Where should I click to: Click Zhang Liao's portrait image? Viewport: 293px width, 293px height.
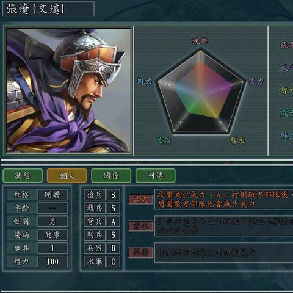pyautogui.click(x=68, y=90)
